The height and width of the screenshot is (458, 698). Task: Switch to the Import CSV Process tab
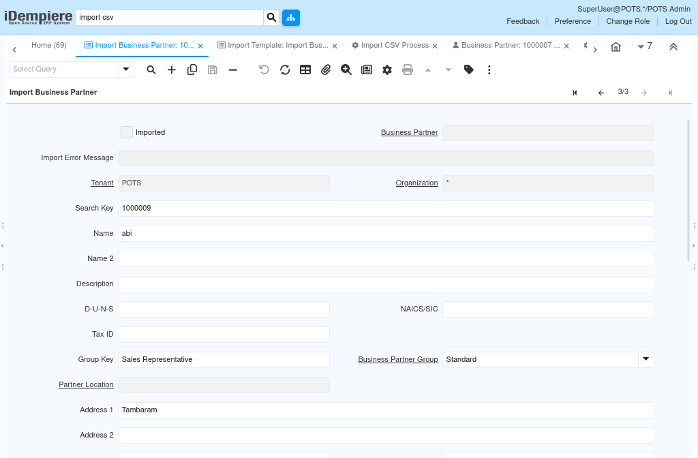click(391, 46)
